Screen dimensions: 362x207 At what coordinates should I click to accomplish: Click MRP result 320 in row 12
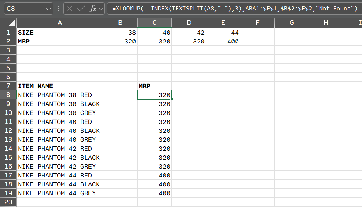[x=154, y=130]
